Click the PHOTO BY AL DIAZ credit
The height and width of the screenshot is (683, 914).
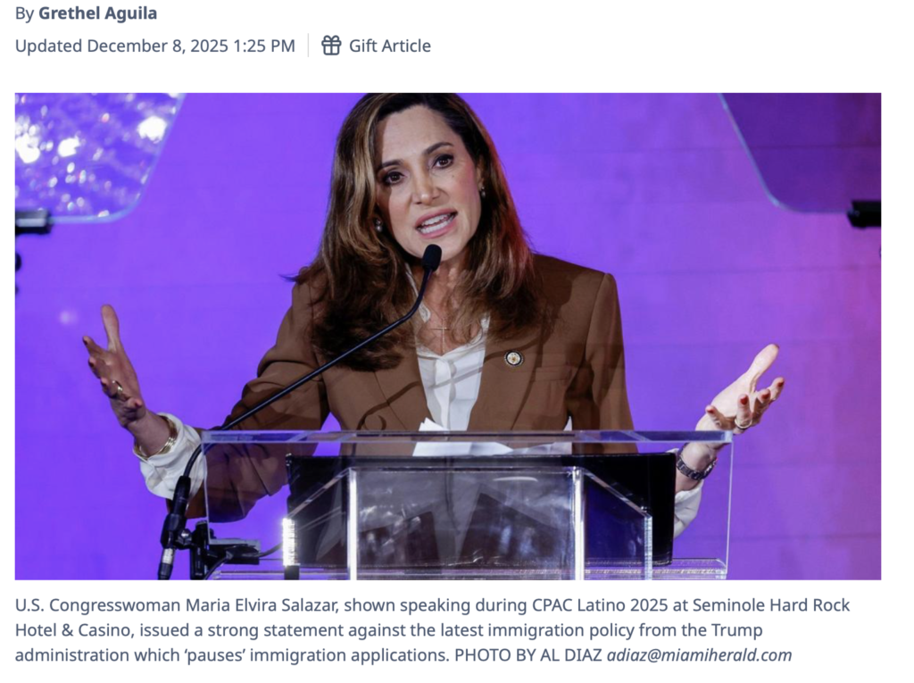click(x=528, y=655)
